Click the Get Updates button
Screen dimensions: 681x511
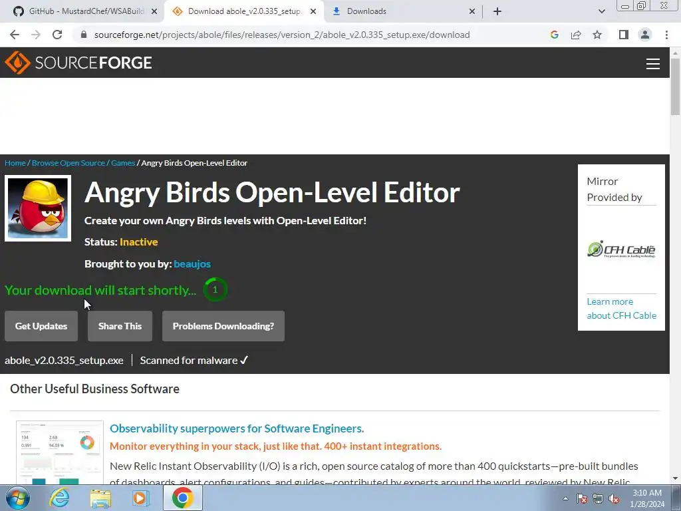click(41, 326)
